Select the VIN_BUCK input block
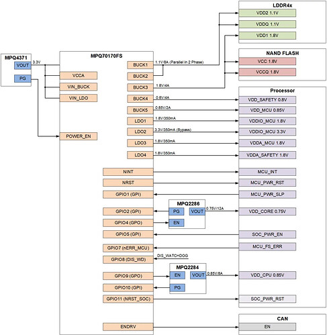This screenshot has height=335, width=327. tap(79, 87)
